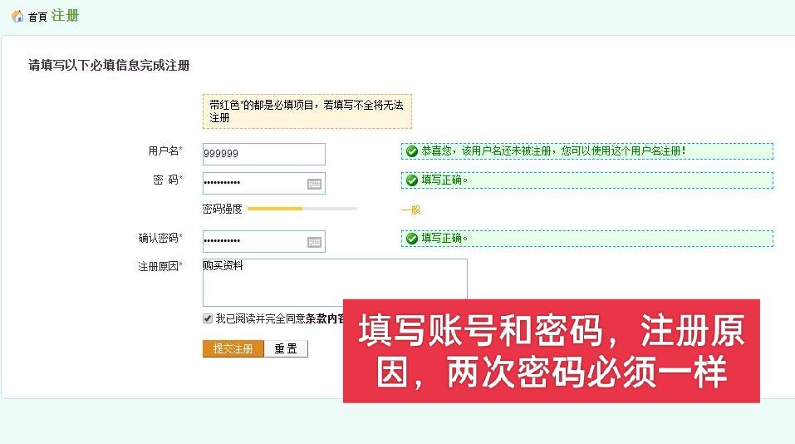Viewport: 795px width, 444px height.
Task: Click the 一般 password strength label
Action: point(410,210)
